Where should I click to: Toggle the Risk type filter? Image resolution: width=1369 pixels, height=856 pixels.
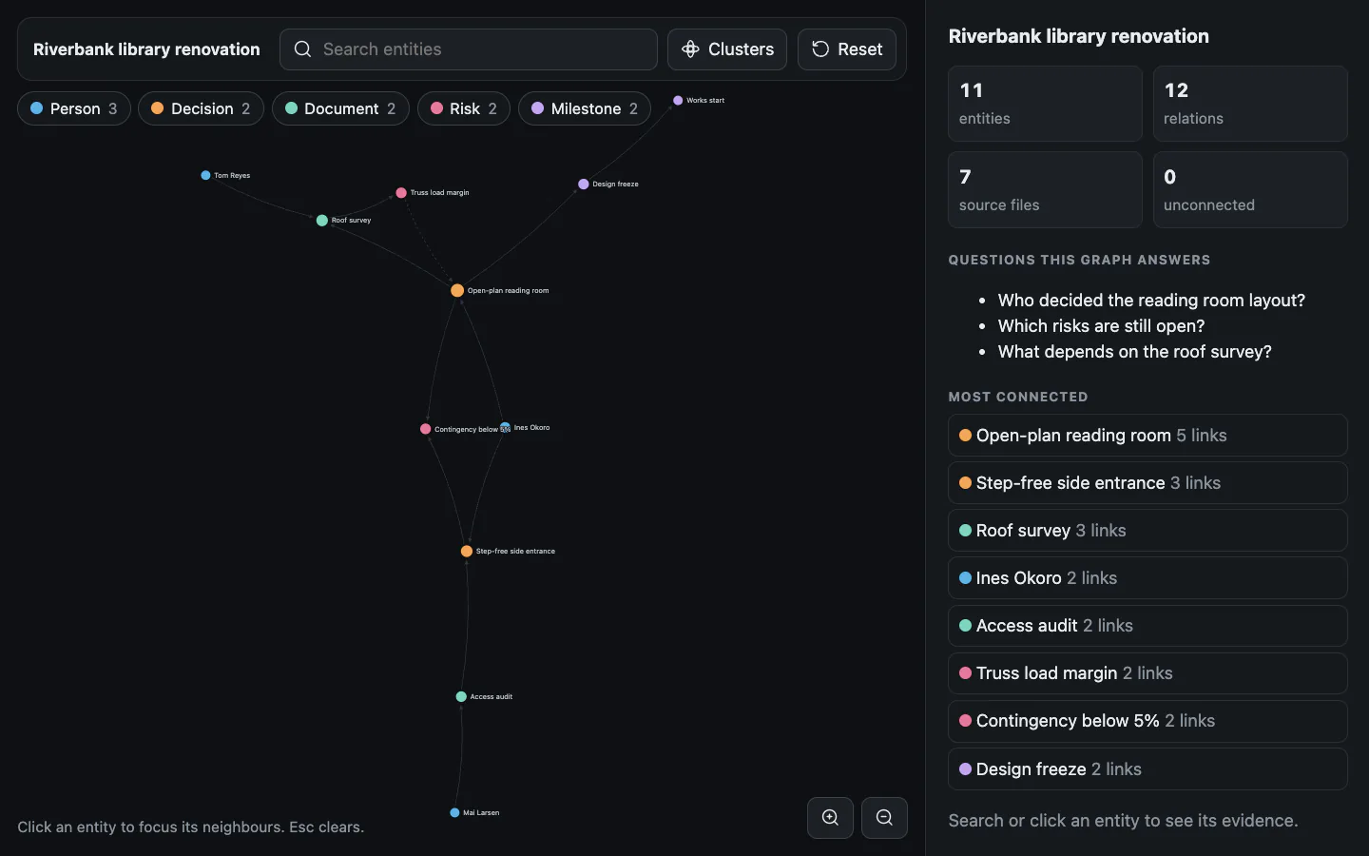464,108
